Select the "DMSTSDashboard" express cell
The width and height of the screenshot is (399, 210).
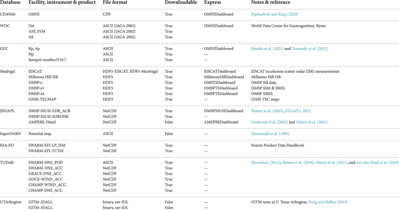(220, 83)
